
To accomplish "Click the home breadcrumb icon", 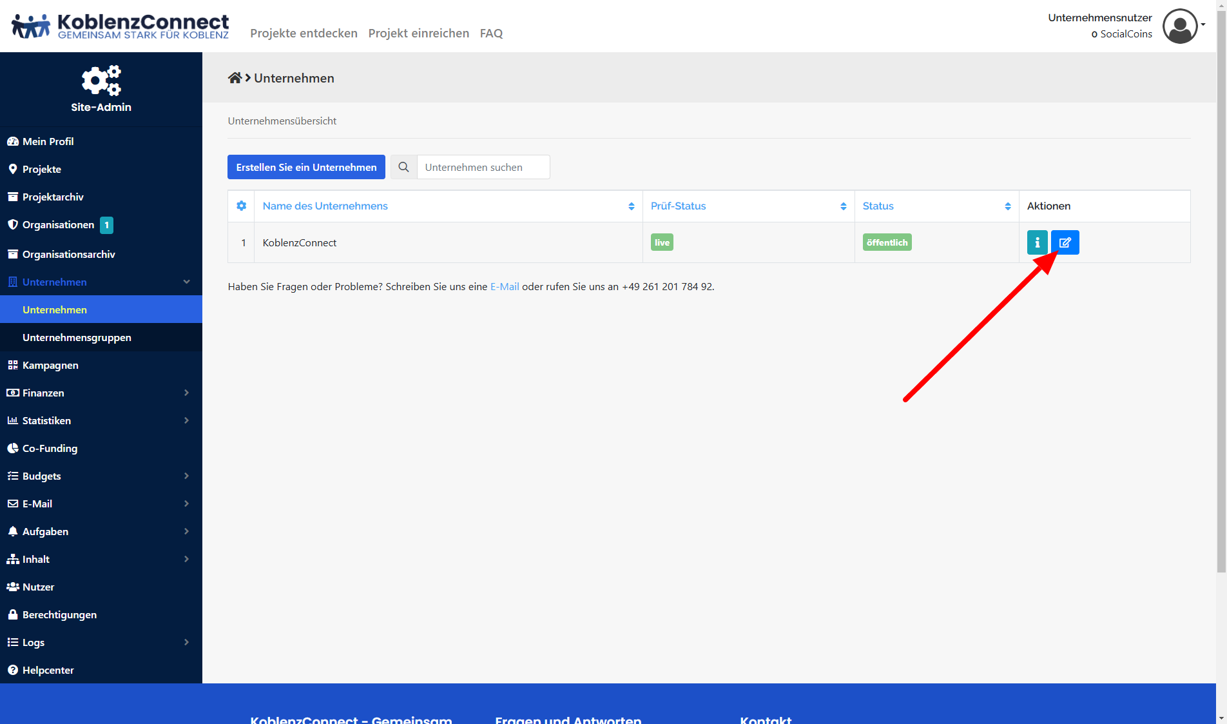I will point(235,78).
